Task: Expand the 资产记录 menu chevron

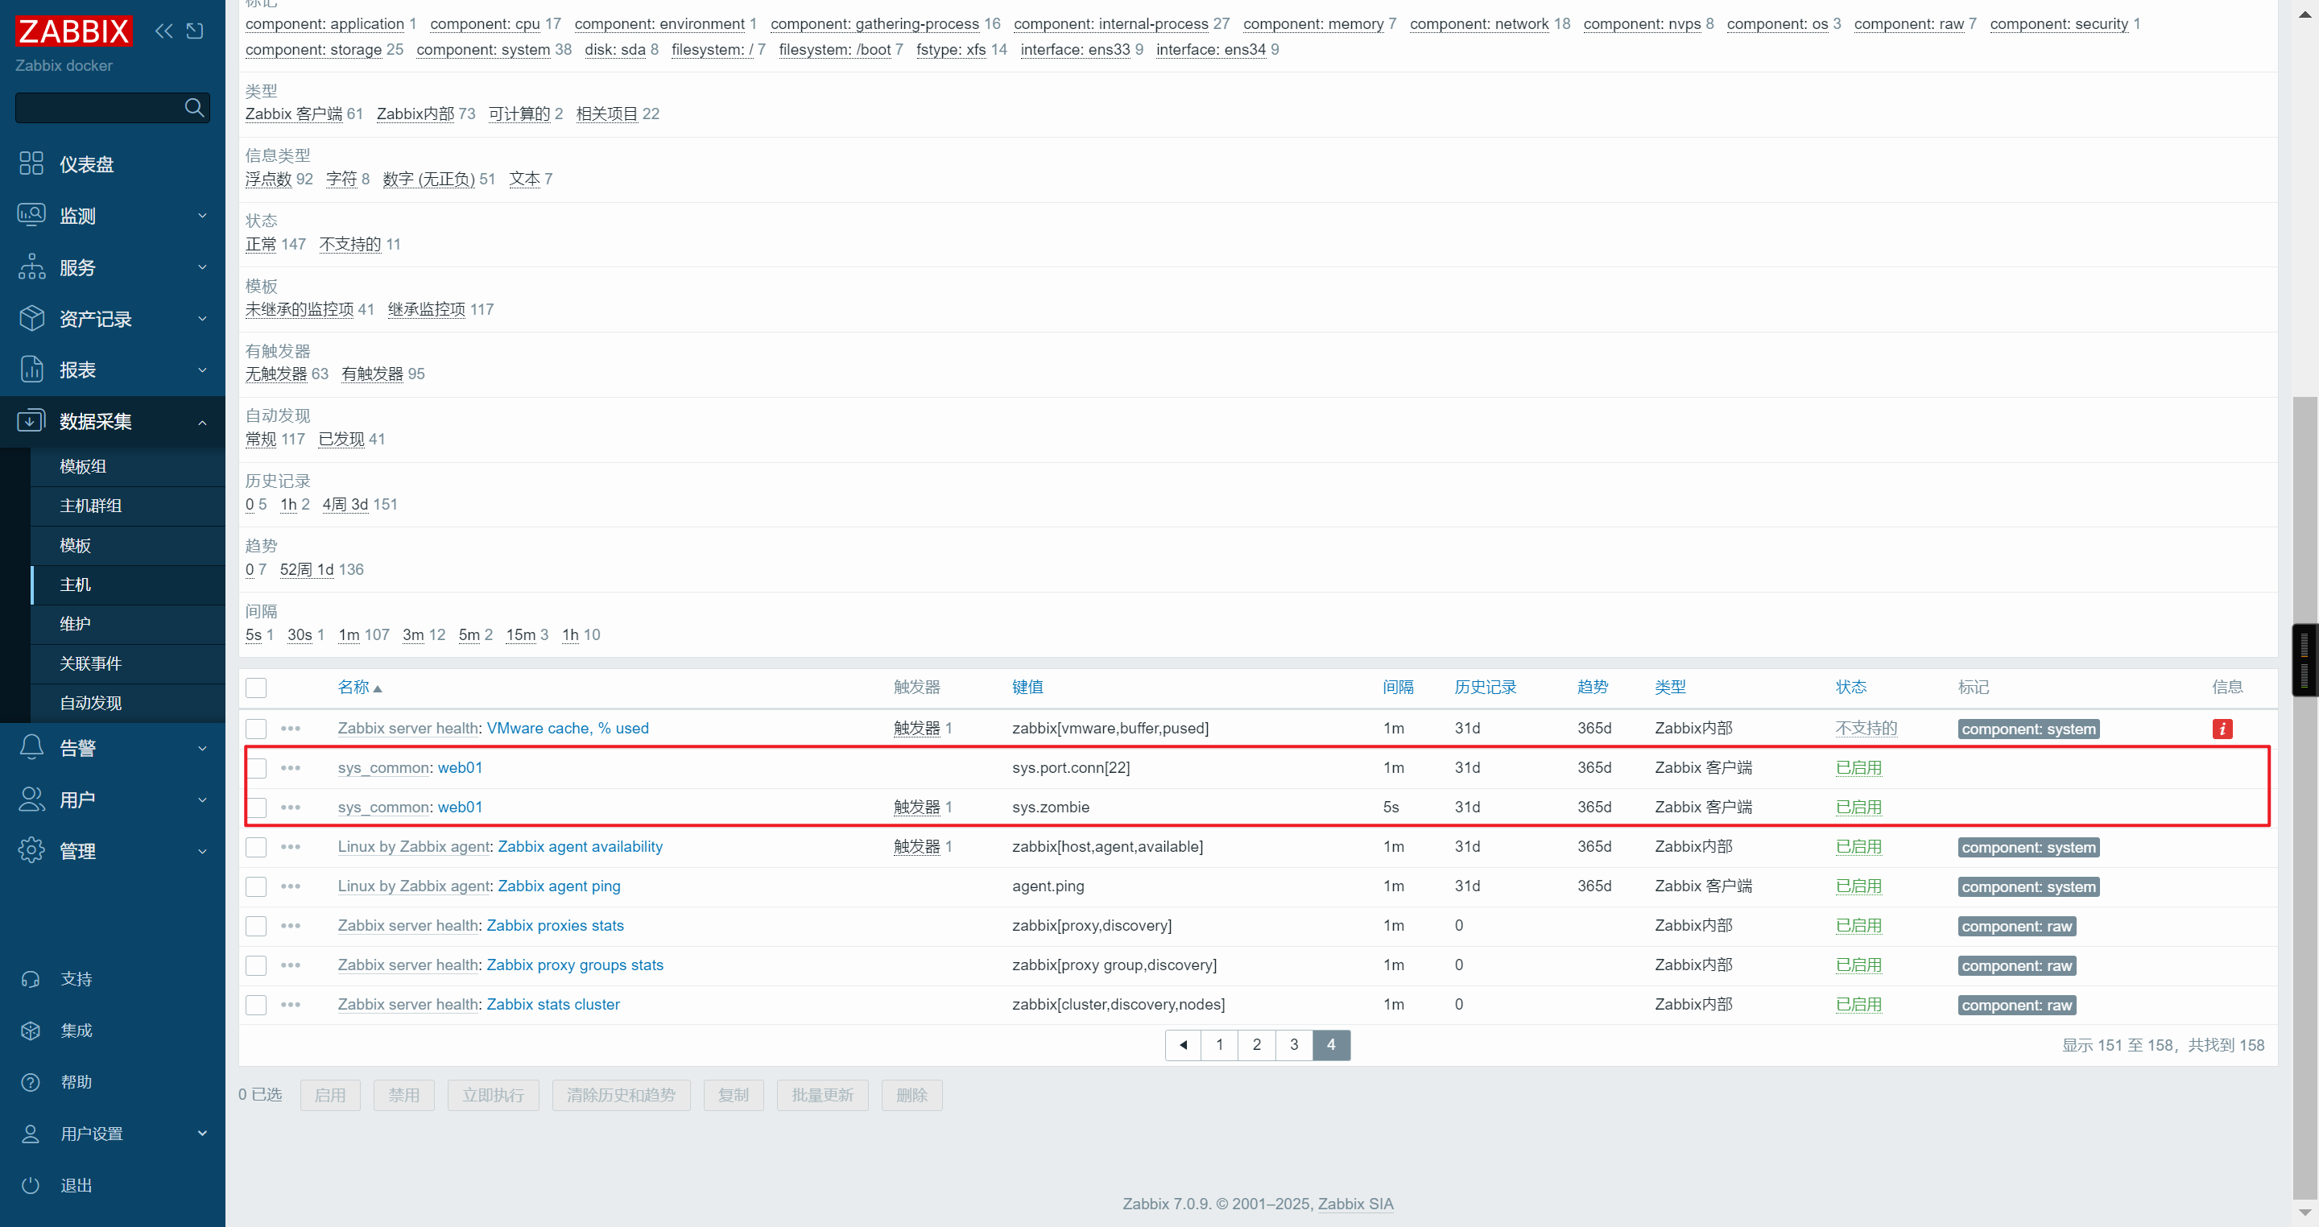Action: (201, 318)
